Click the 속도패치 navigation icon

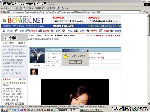pyautogui.click(x=28, y=31)
